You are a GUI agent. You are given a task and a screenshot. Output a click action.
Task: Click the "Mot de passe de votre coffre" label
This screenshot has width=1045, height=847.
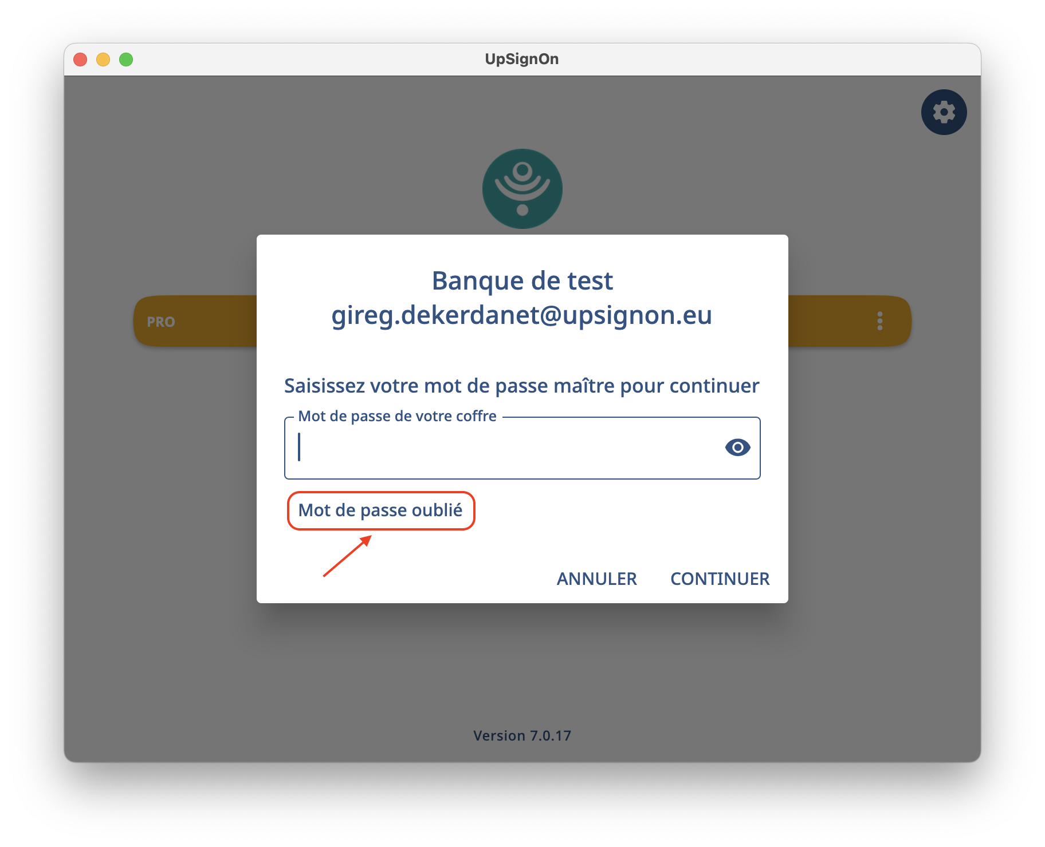(x=397, y=416)
